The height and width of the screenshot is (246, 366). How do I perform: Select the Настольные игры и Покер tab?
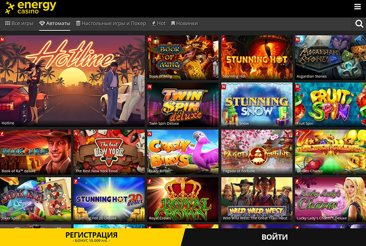(113, 23)
